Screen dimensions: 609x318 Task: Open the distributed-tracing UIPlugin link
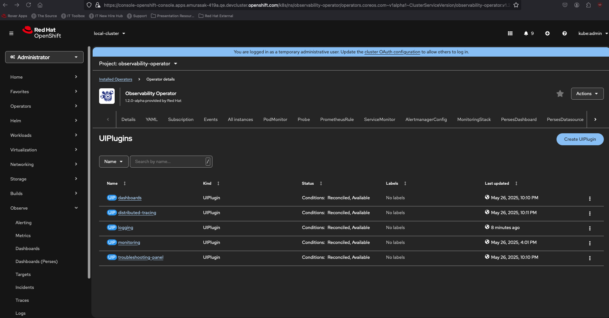[137, 213]
